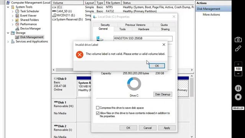
Task: Click the NVCDV211 (E:) disc icon
Action: (54, 15)
